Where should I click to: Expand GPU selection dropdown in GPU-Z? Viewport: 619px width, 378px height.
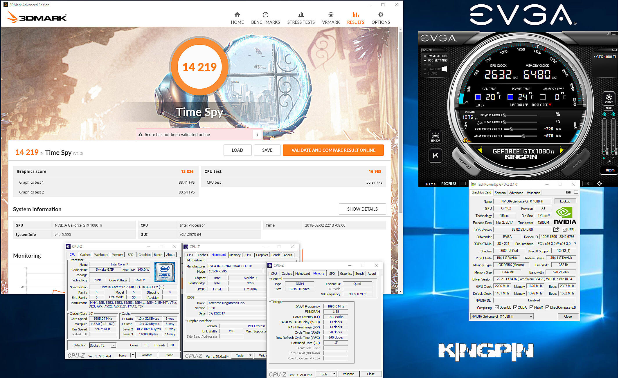tap(531, 316)
